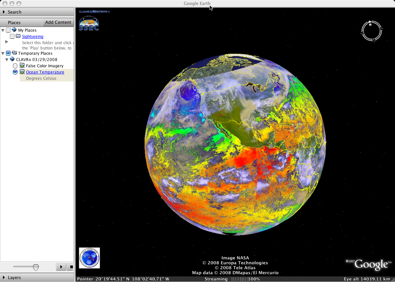
Task: Click the Stop tour button
Action: 71,266
